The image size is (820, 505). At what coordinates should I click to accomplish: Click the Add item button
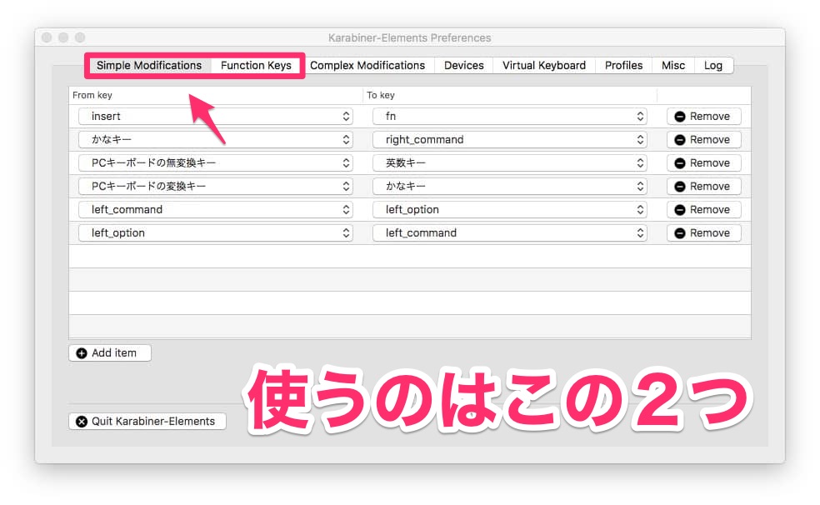tap(110, 352)
